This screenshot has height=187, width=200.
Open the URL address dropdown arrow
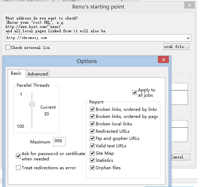coord(188,38)
